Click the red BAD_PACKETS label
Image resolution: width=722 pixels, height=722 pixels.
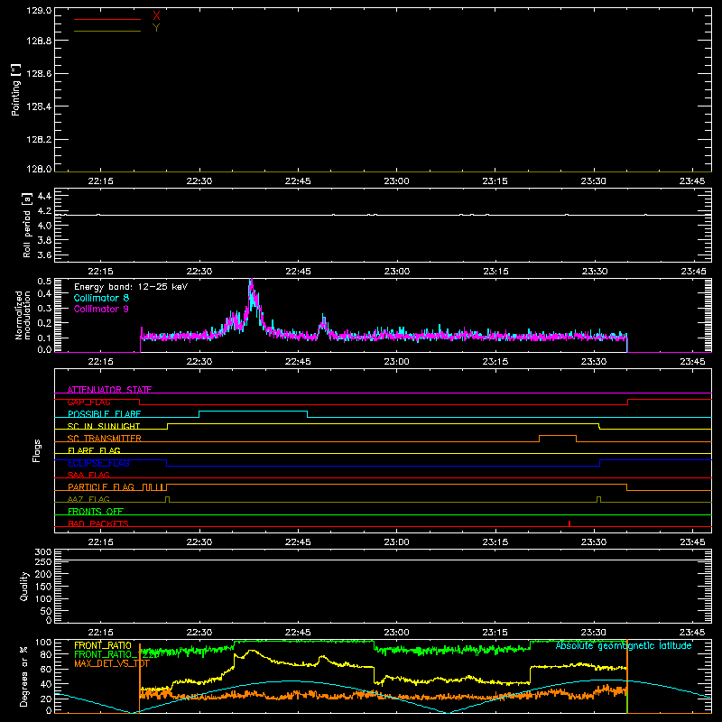click(x=98, y=524)
